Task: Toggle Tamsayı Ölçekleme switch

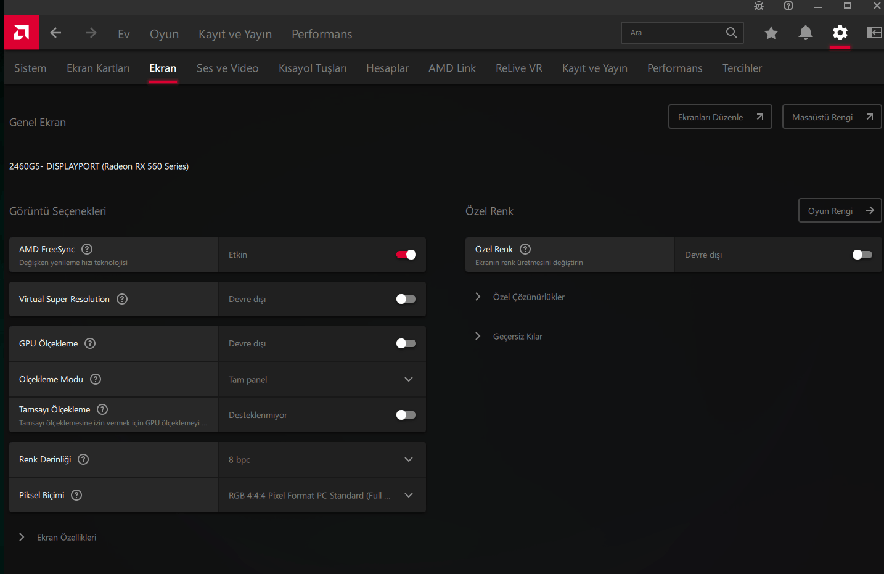Action: pos(406,415)
